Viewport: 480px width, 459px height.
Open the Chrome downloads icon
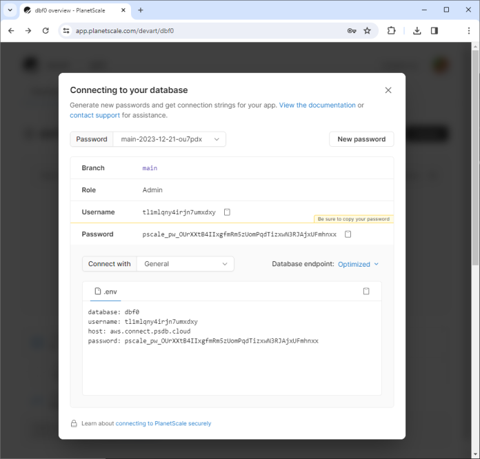[x=417, y=31]
